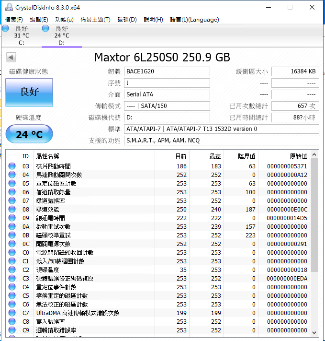Click the status orb for attribute C7
Screen dimensions: 325x341
pyautogui.click(x=12, y=313)
